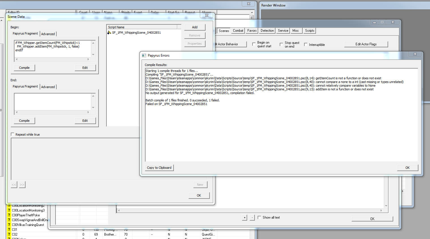Open the Service tab
The height and width of the screenshot is (239, 430).
pyautogui.click(x=283, y=31)
